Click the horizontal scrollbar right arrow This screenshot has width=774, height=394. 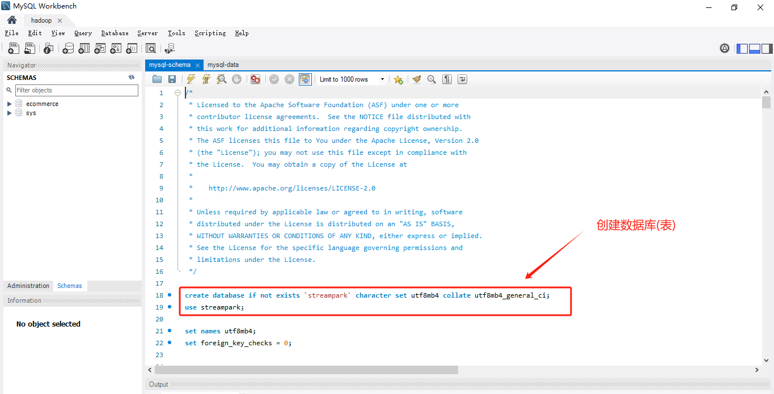pyautogui.click(x=757, y=370)
